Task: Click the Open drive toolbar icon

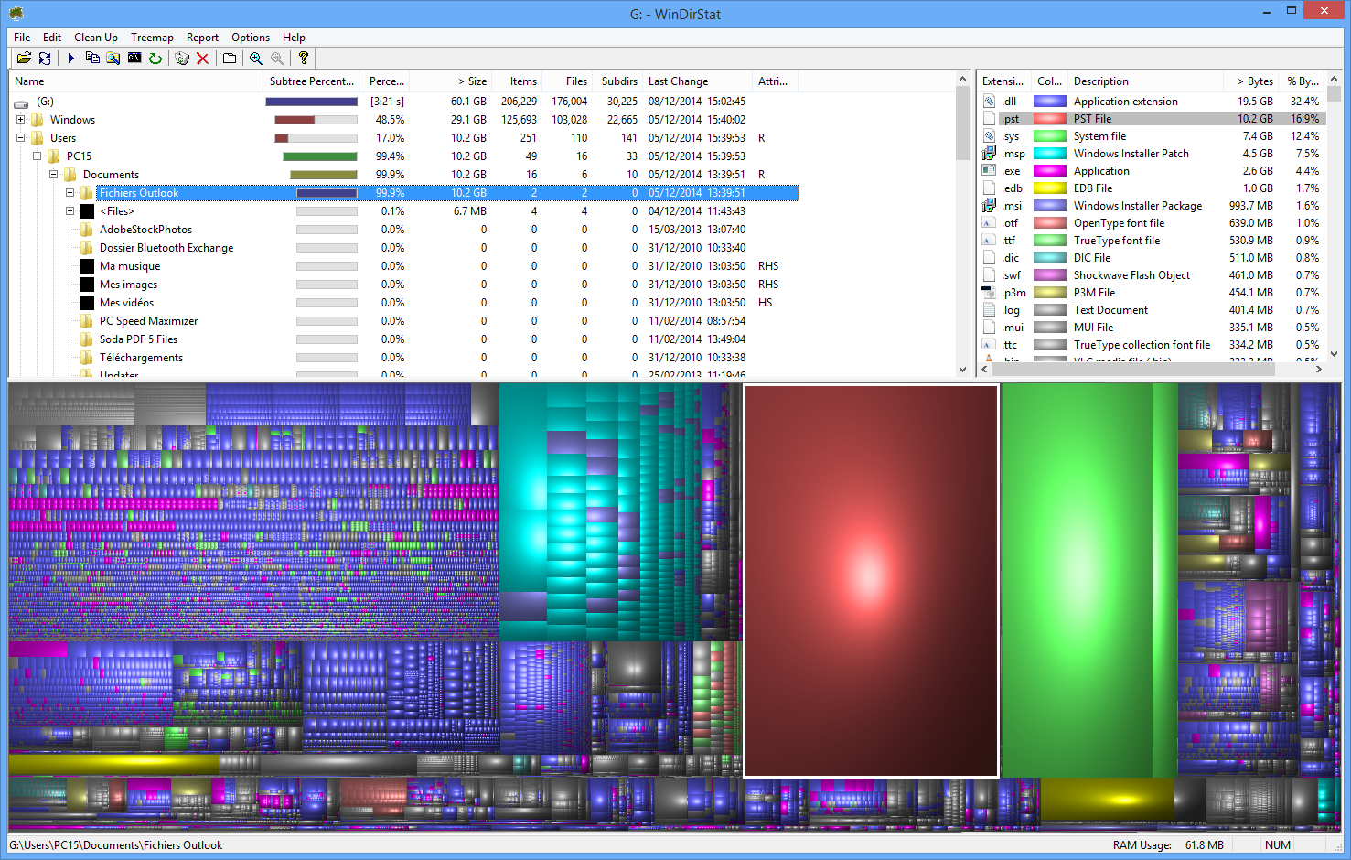Action: coord(24,59)
